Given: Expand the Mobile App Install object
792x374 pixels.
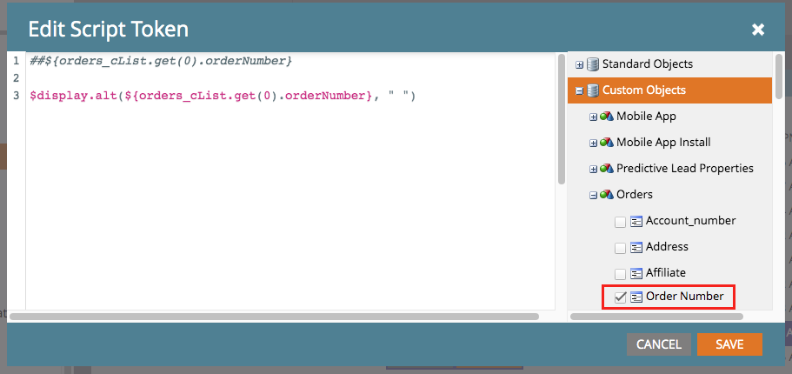Looking at the screenshot, I should [594, 143].
